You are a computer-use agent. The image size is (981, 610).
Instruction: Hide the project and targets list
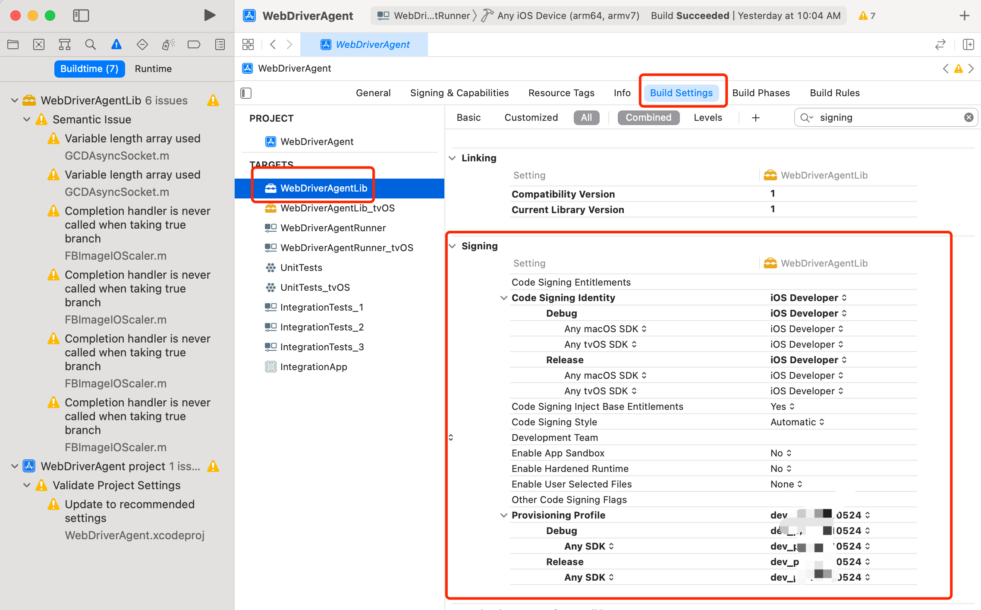246,93
